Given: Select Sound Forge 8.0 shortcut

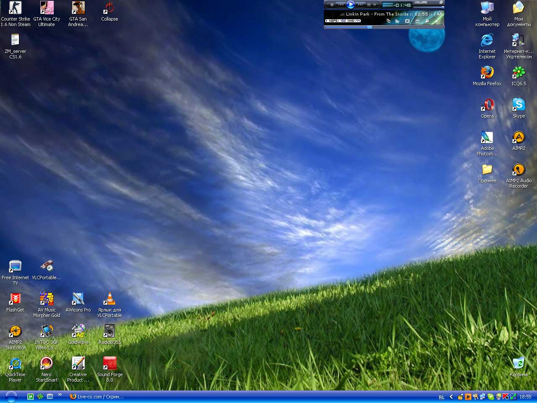Looking at the screenshot, I should pyautogui.click(x=109, y=364).
